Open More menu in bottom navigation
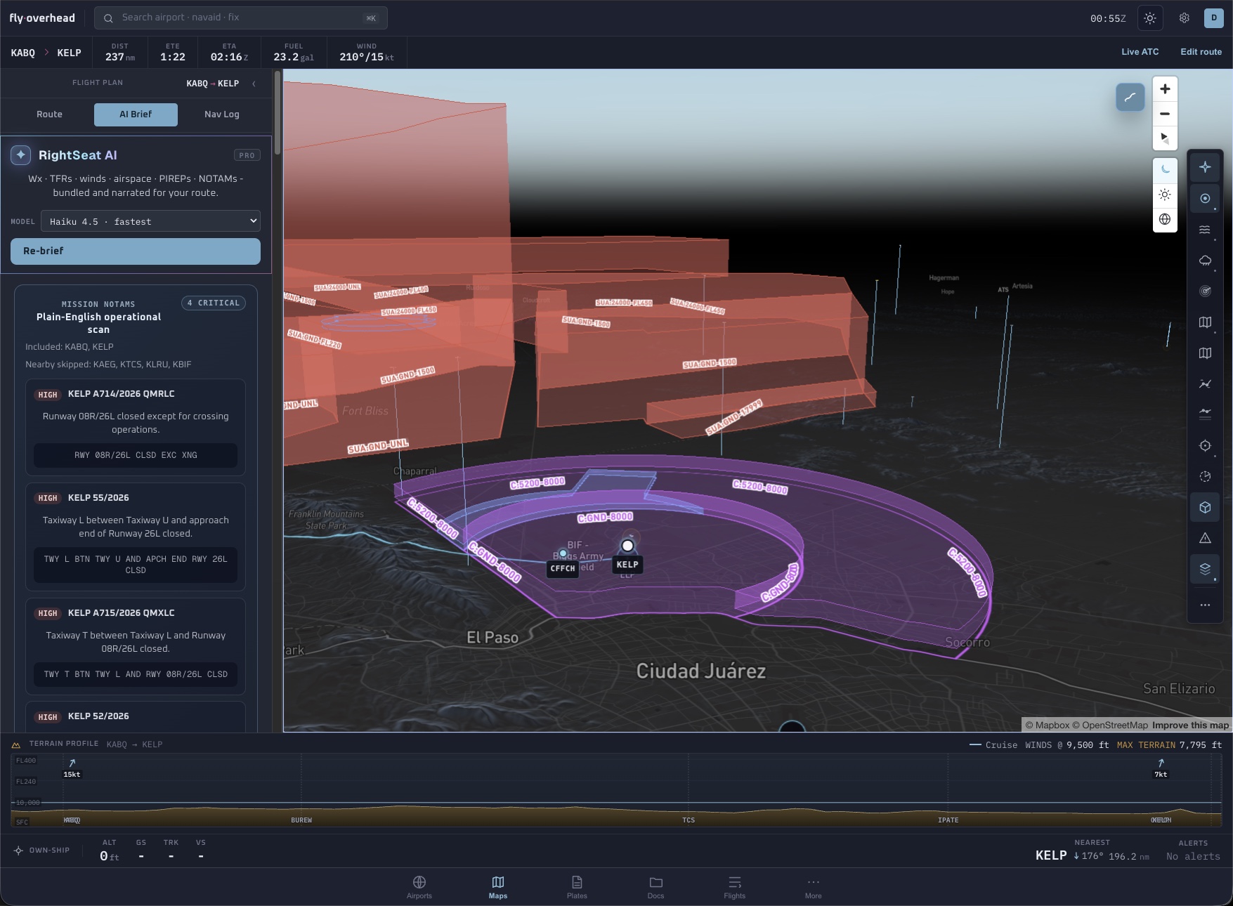 (813, 887)
